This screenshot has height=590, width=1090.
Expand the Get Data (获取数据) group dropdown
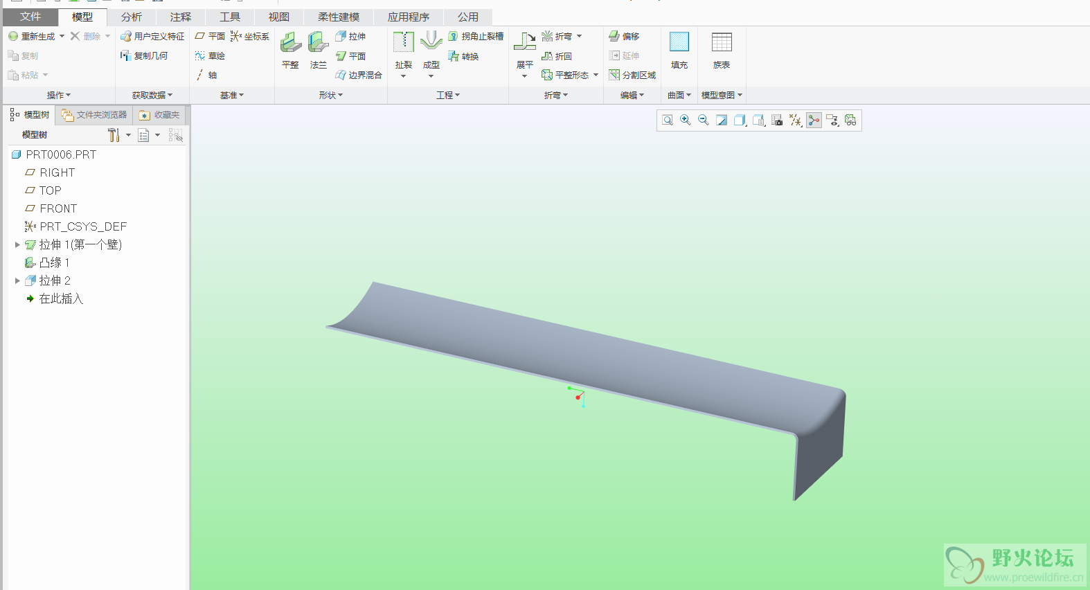(152, 95)
